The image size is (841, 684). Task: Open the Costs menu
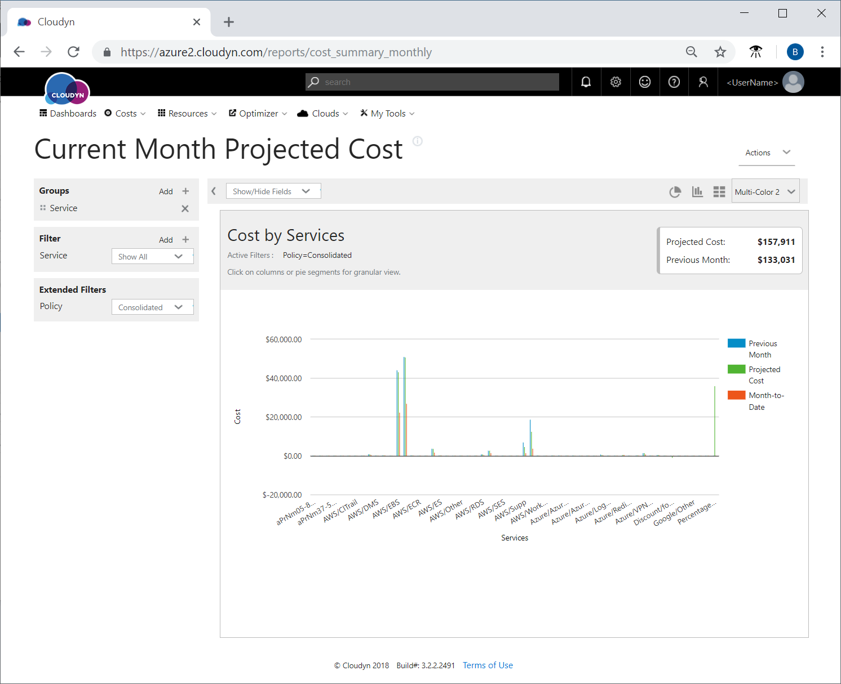tap(125, 113)
